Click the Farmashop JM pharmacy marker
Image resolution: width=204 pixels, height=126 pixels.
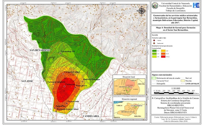tap(60, 54)
